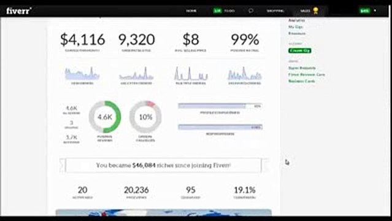Click the $46,084 richer banner
392x221 pixels.
click(x=163, y=165)
